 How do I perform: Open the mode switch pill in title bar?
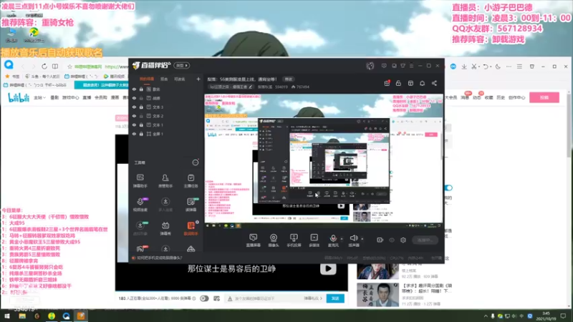pyautogui.click(x=182, y=66)
